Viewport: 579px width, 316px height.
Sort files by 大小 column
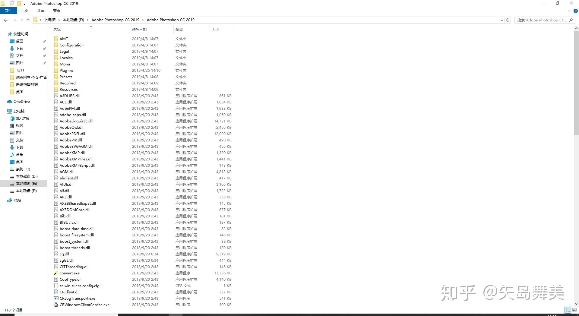click(215, 30)
